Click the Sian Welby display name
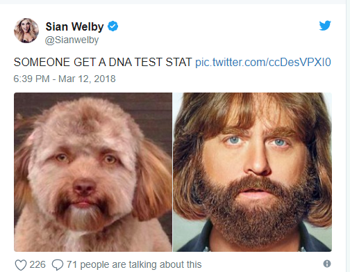 [74, 26]
